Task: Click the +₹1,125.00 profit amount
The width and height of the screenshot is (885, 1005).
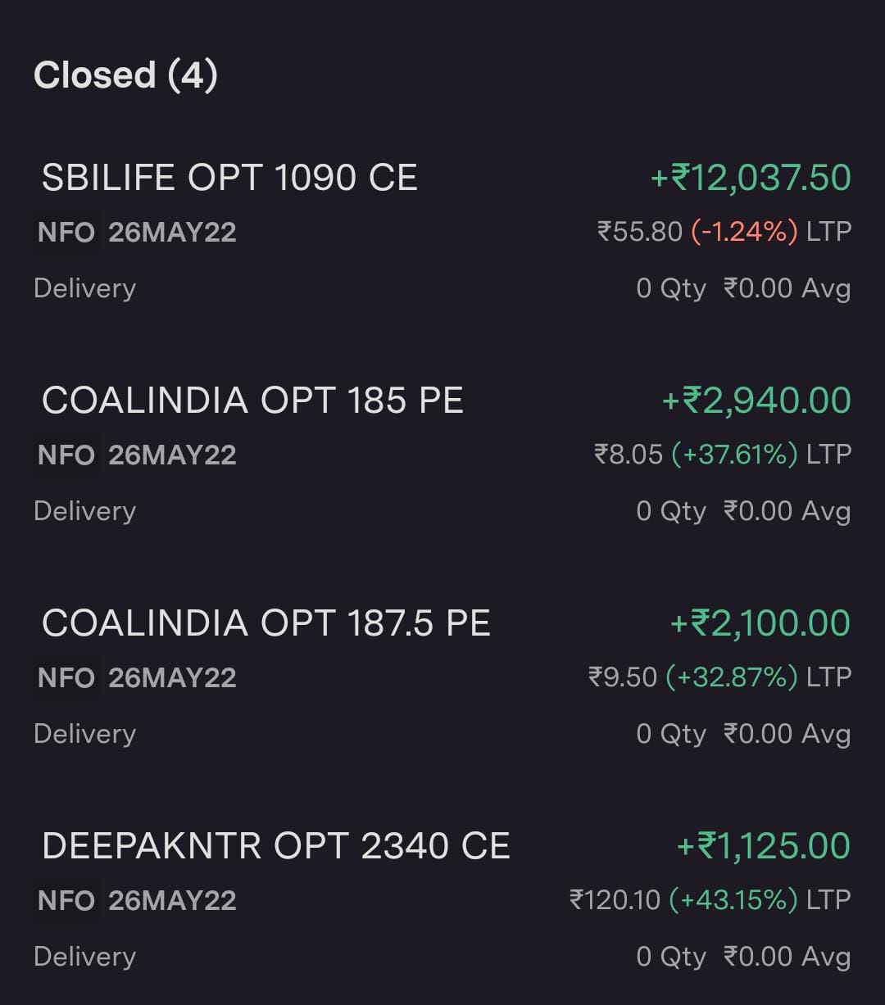Action: [x=764, y=846]
